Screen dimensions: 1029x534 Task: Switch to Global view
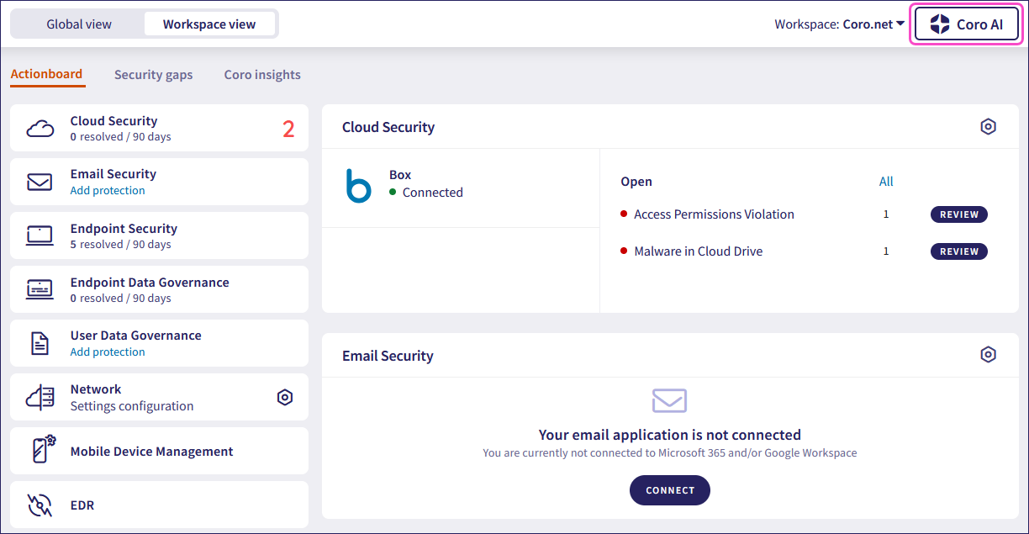point(79,24)
